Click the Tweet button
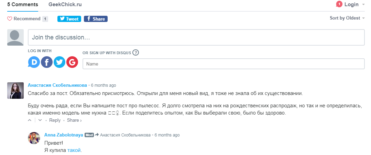The width and height of the screenshot is (371, 155). (x=69, y=19)
